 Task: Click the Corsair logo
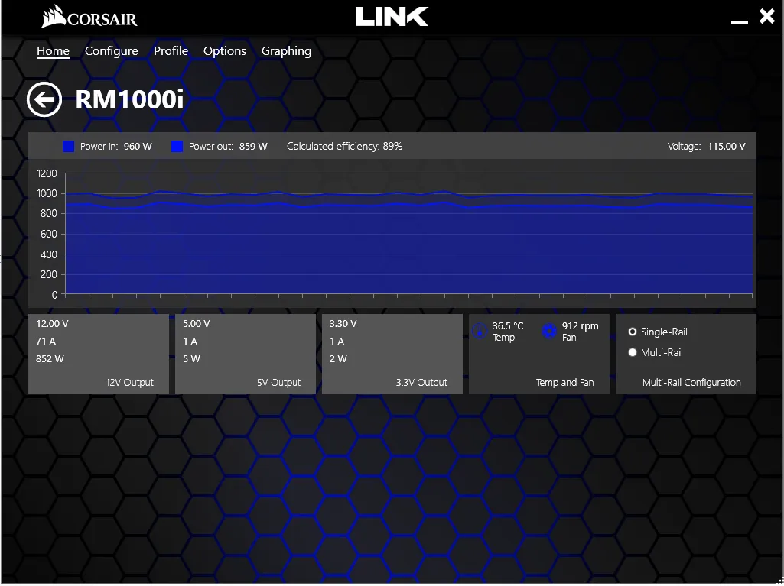point(89,17)
